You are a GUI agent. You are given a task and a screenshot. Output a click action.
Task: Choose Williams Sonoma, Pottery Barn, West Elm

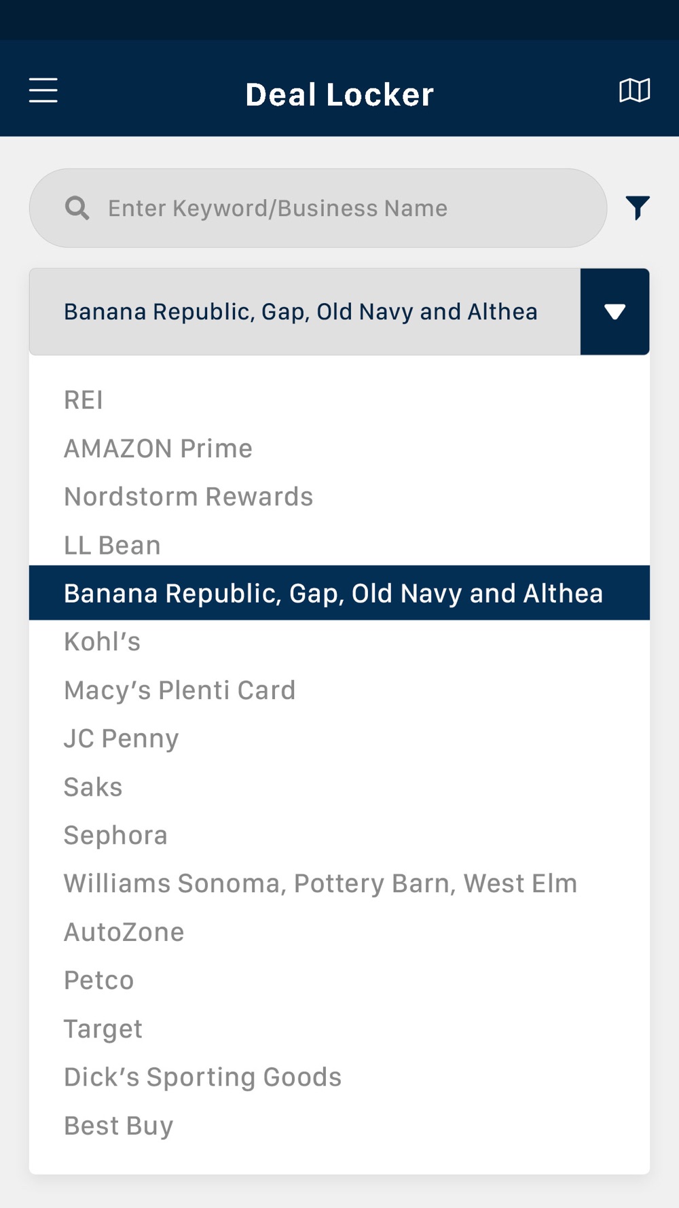point(339,883)
